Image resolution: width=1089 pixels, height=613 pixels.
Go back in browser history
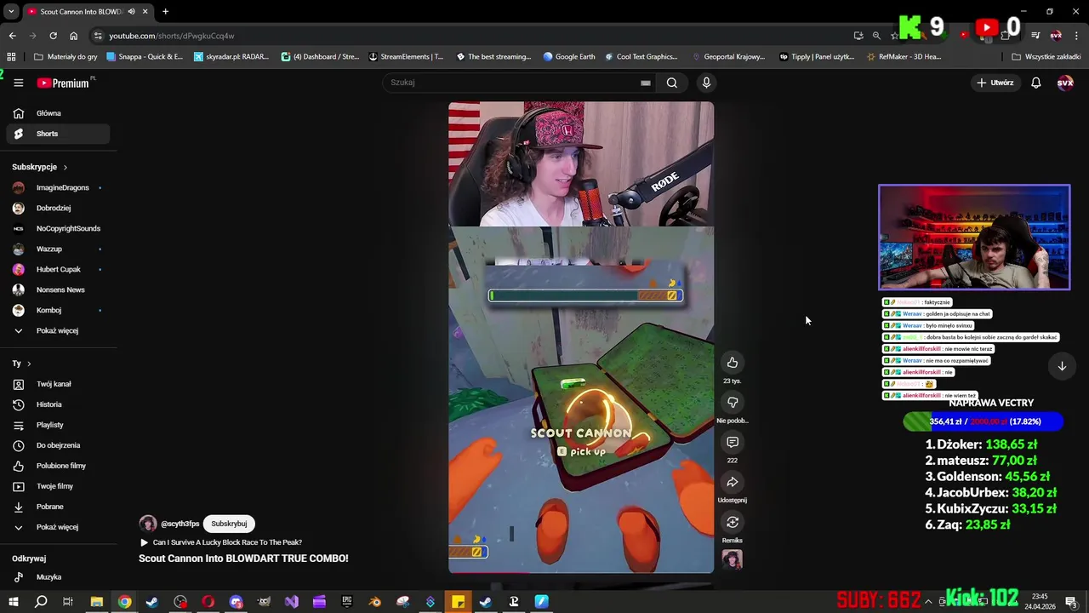tap(12, 36)
